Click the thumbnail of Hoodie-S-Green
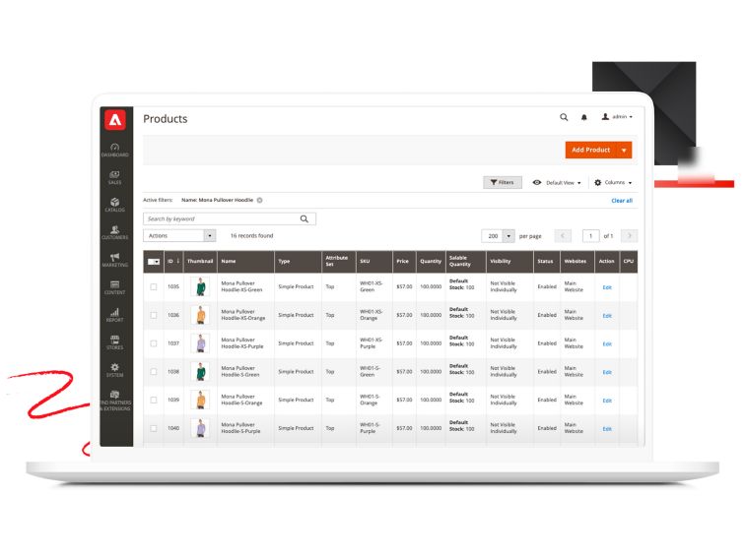 [x=200, y=372]
